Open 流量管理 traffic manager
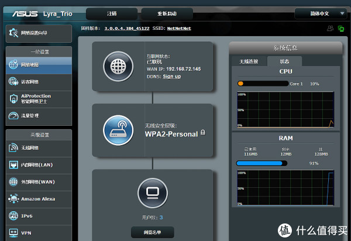This screenshot has height=241, width=351. 37,116
